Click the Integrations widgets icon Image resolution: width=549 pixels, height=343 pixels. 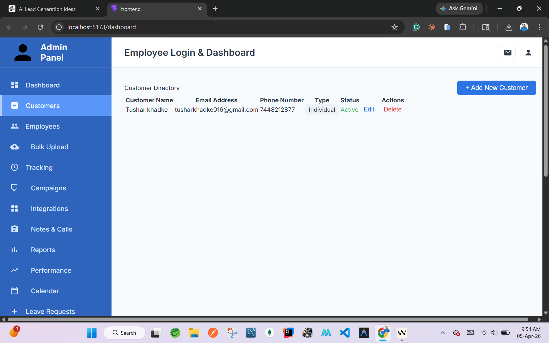pyautogui.click(x=15, y=208)
